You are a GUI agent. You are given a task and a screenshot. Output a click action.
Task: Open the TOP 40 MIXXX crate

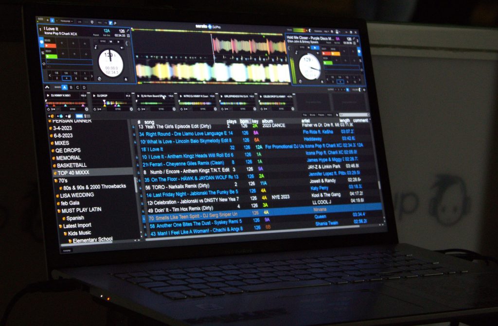73,172
